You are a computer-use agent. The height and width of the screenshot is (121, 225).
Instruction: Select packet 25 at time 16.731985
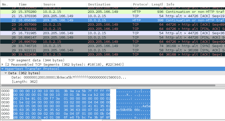click(x=112, y=33)
